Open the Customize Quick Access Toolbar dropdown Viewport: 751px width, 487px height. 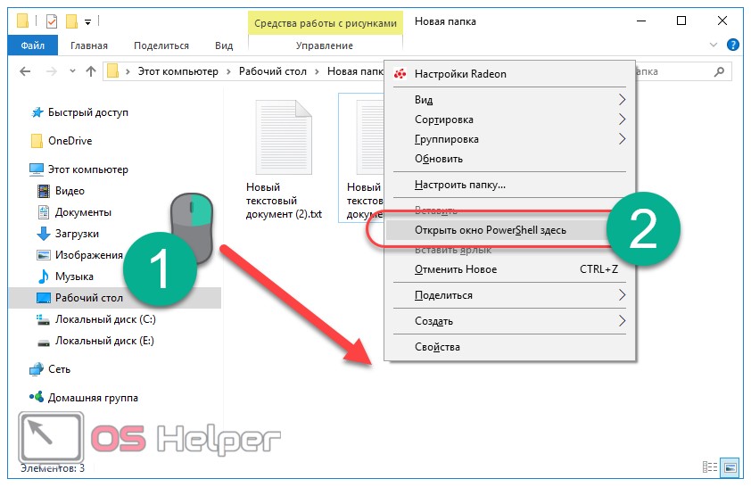coord(87,22)
